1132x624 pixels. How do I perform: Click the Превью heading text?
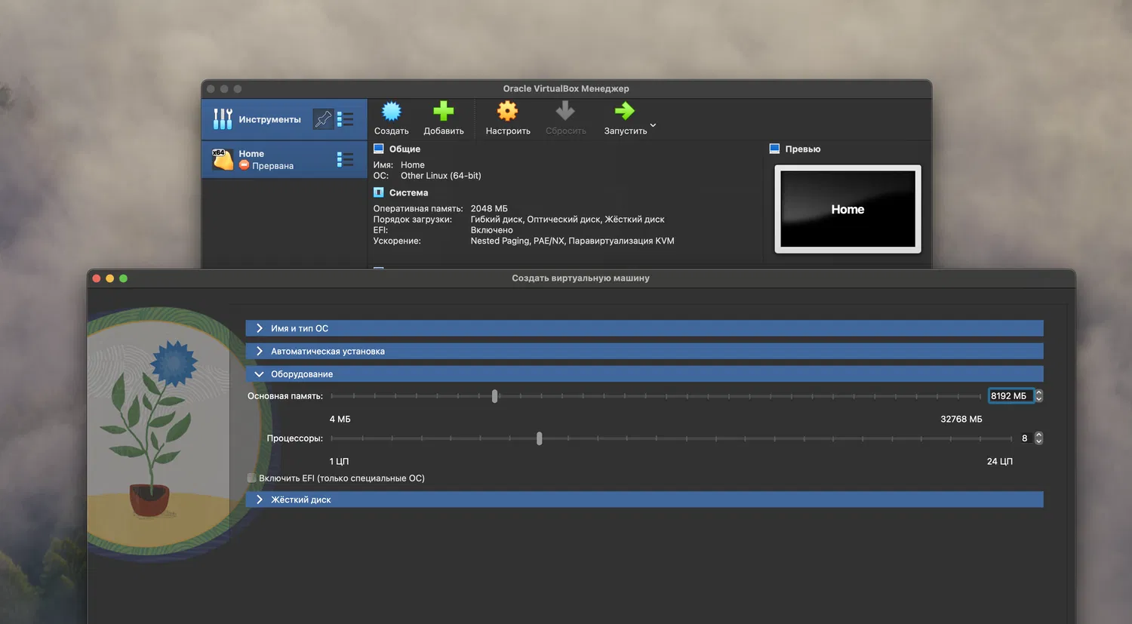802,149
